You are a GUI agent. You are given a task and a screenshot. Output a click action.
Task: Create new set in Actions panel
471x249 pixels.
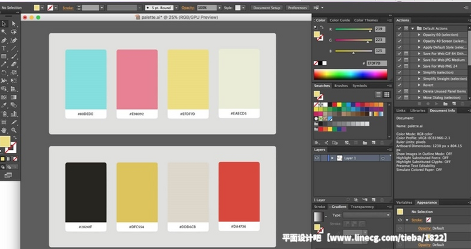coord(445,103)
